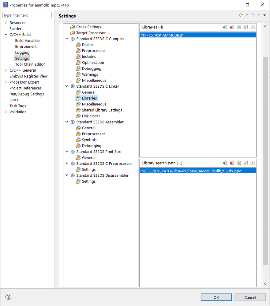Open Debugging under Standard S32DS Assembler
The height and width of the screenshot is (306, 270).
pos(92,146)
